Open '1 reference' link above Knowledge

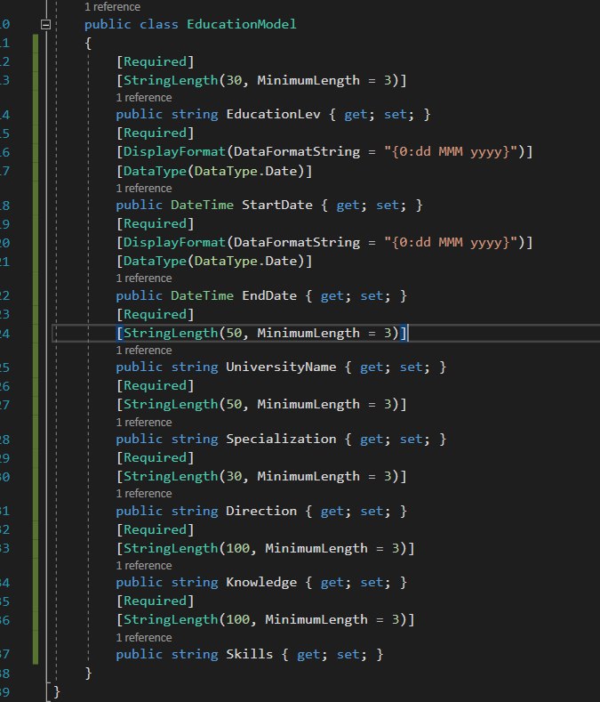pos(144,566)
